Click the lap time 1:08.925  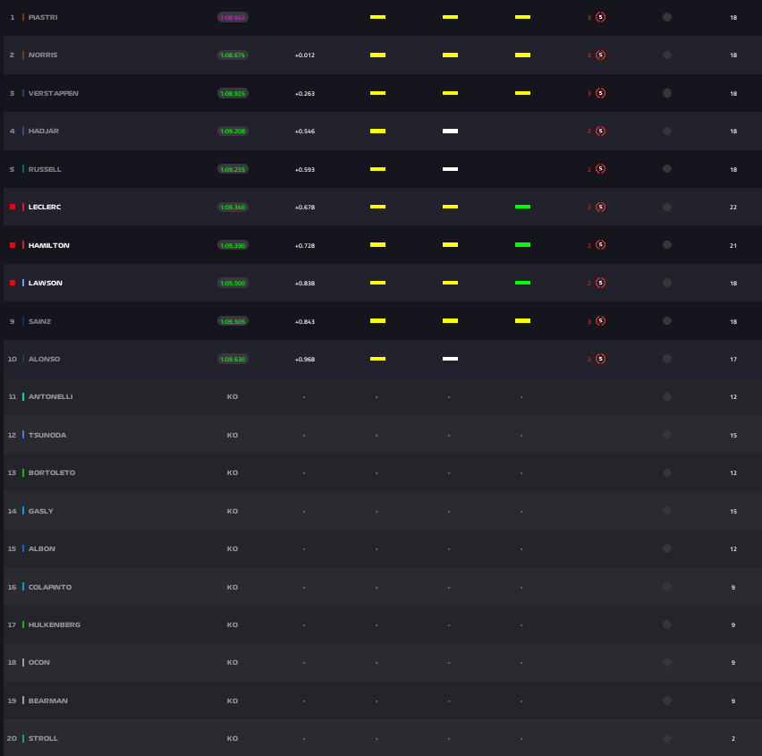[x=233, y=93]
